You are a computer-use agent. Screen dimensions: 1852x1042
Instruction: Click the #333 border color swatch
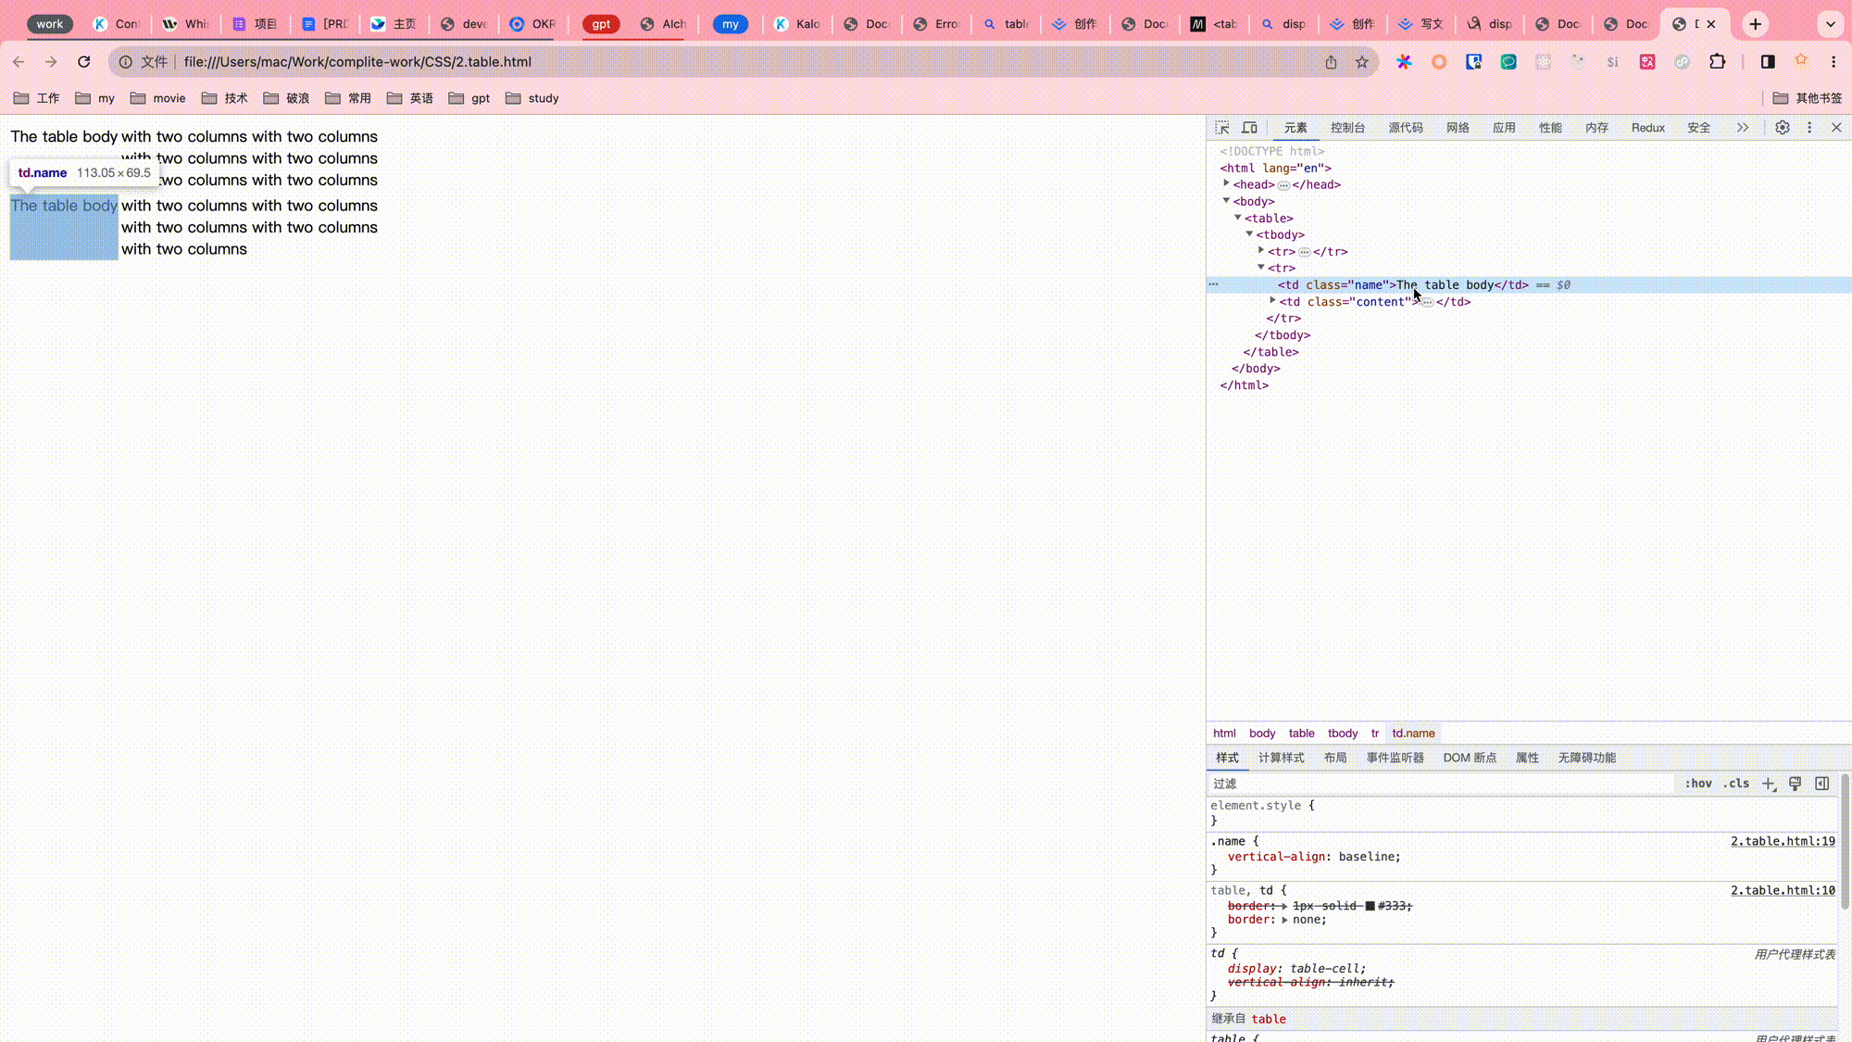pos(1370,906)
